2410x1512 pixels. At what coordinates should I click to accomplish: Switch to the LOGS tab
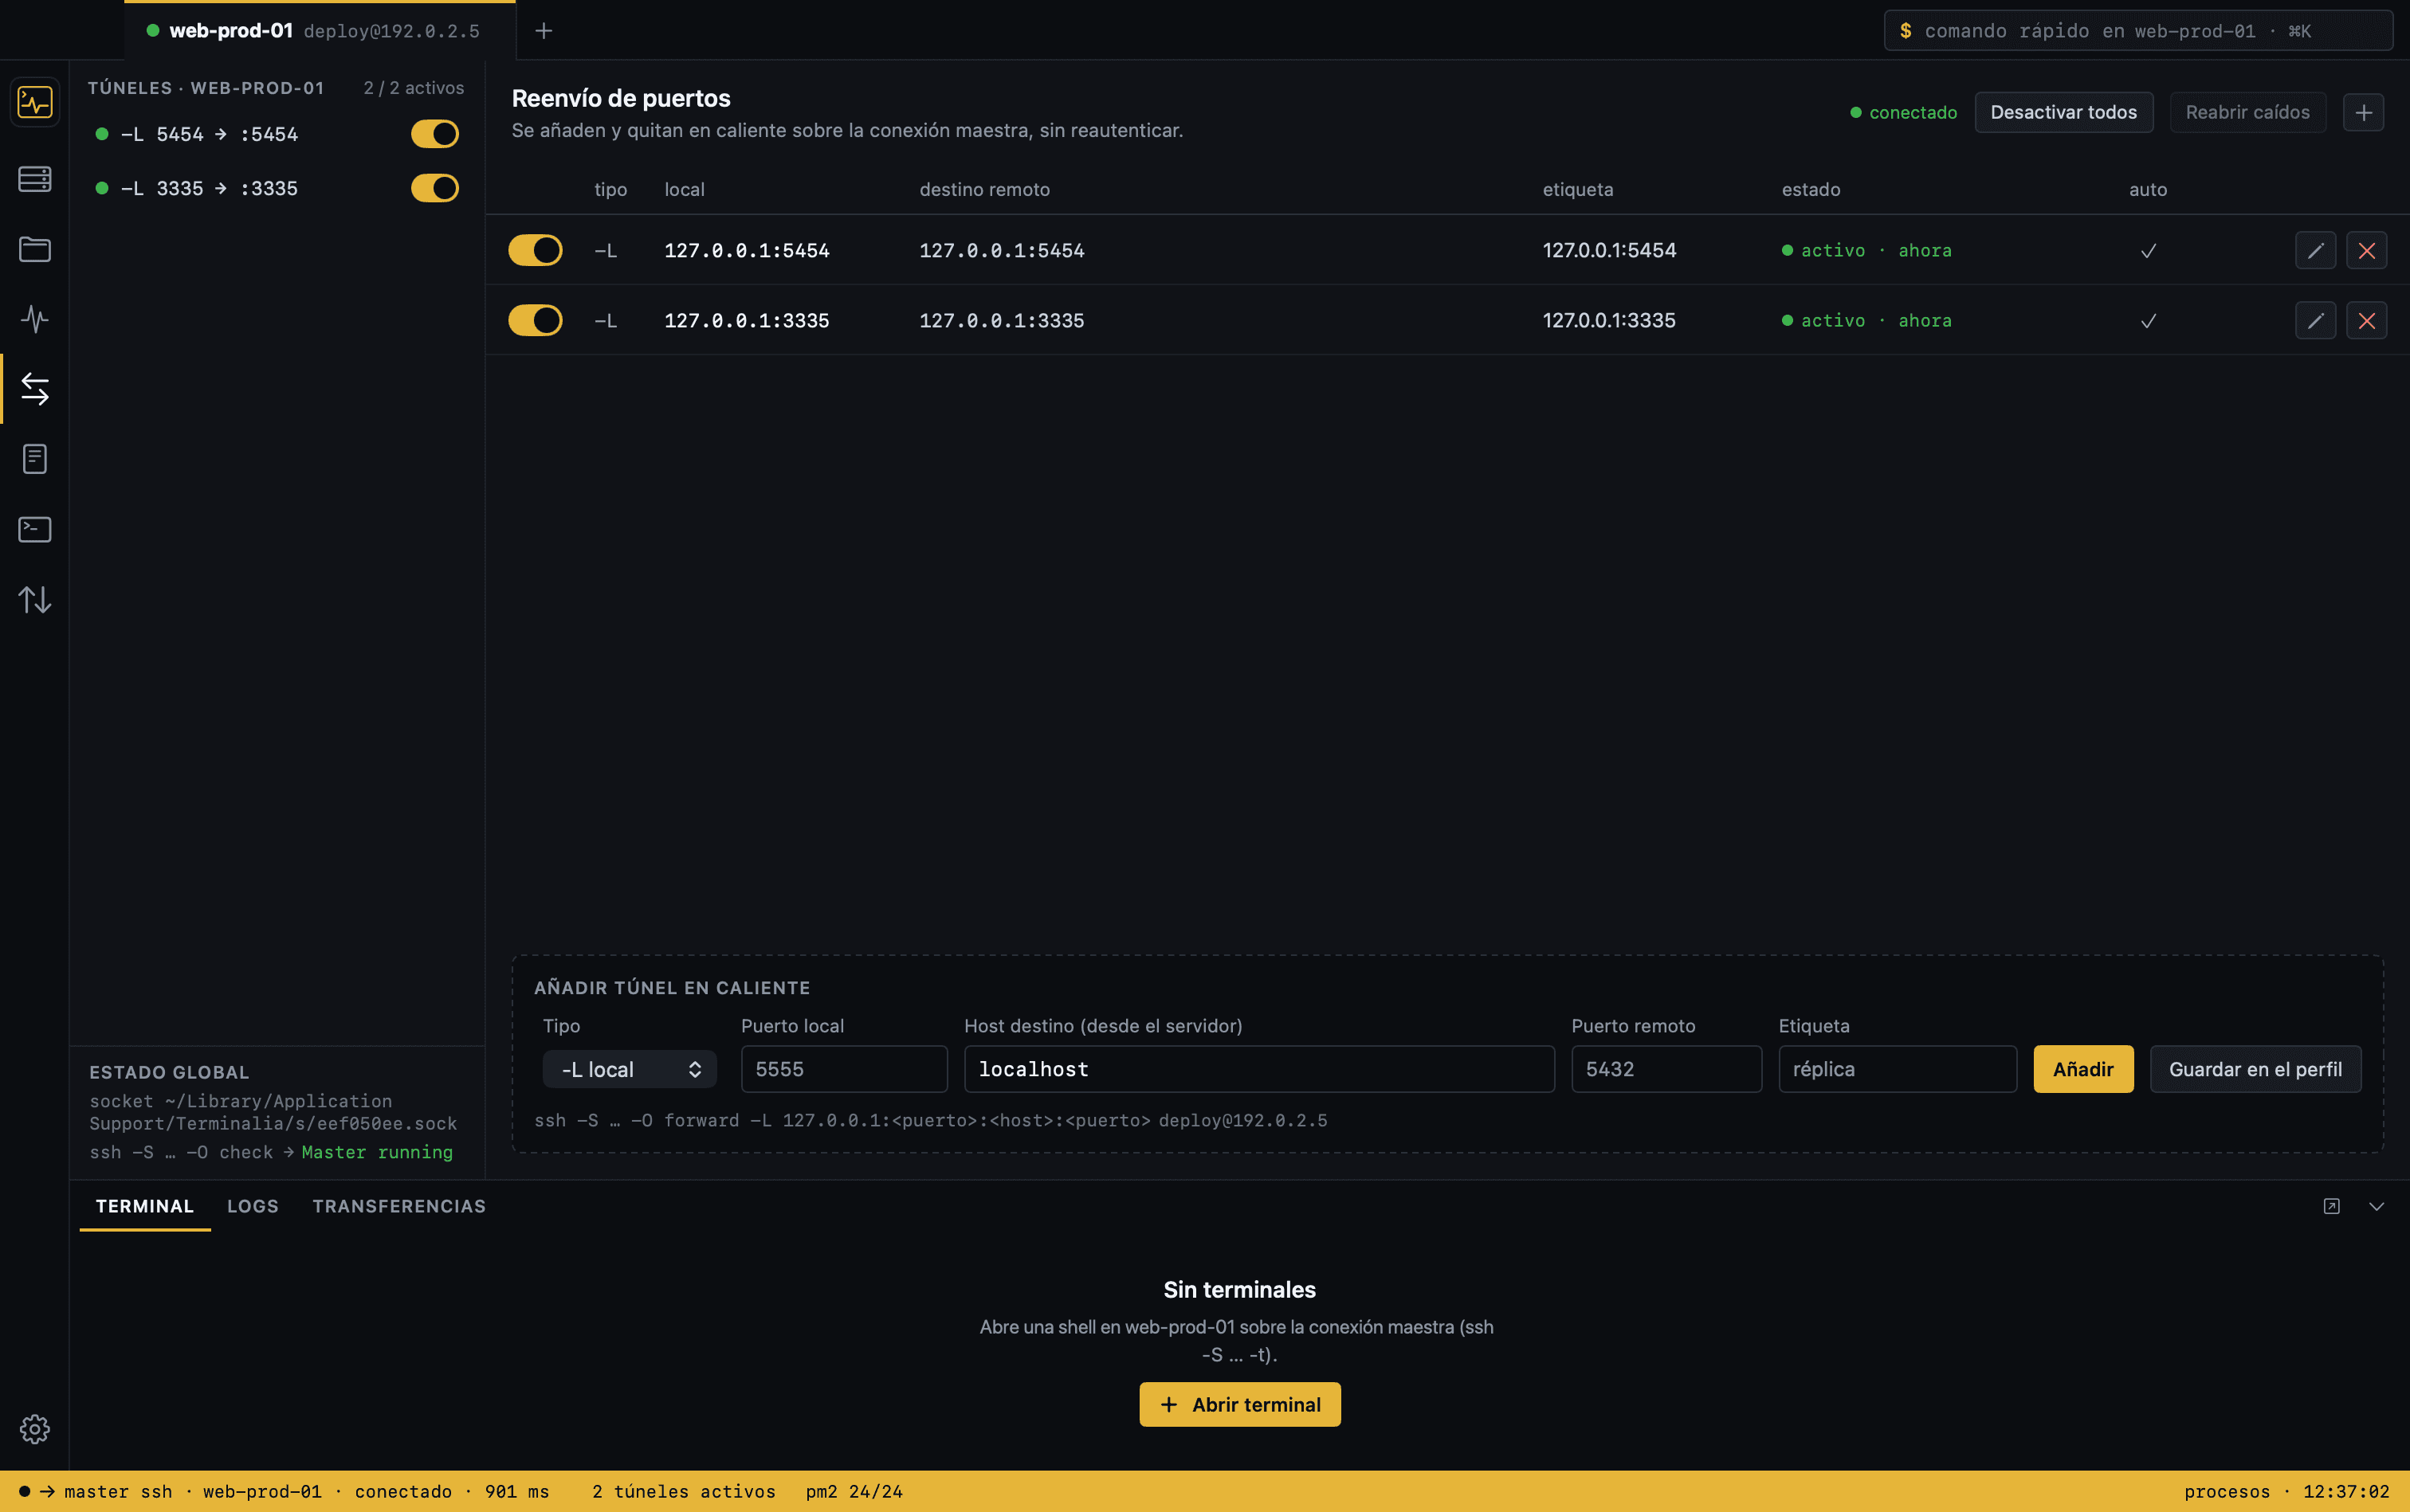click(x=253, y=1206)
